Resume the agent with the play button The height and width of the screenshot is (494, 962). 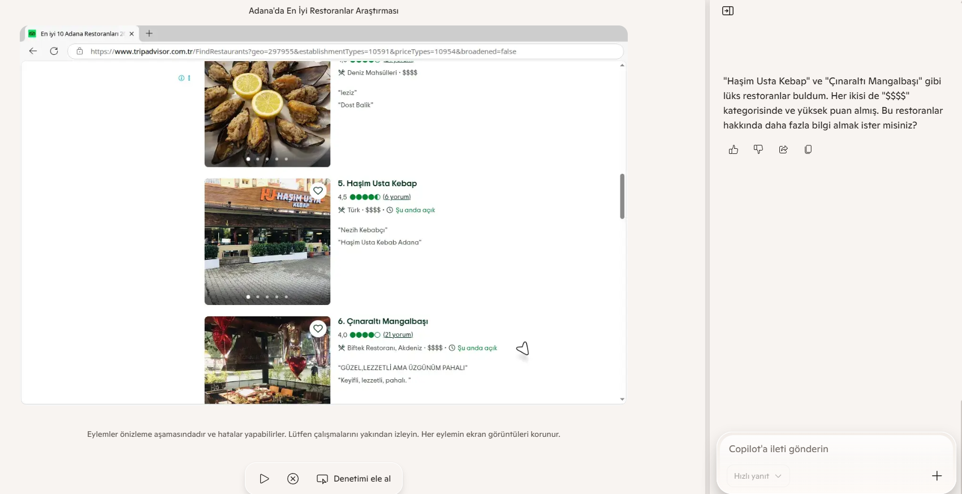[x=264, y=479]
